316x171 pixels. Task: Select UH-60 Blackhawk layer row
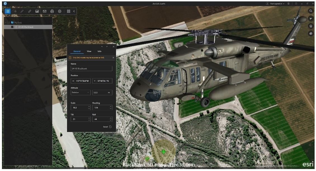click(x=28, y=27)
